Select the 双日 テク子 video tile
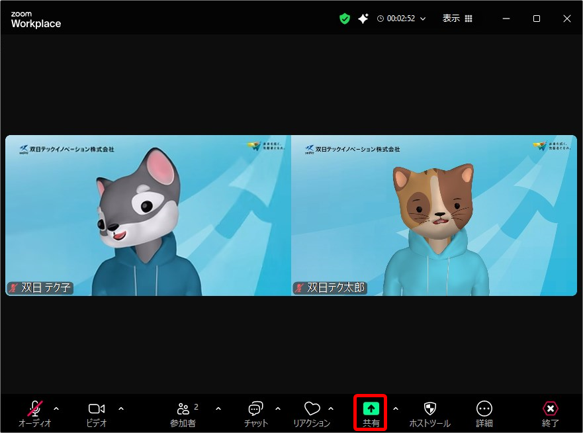This screenshot has width=583, height=433. [x=148, y=215]
